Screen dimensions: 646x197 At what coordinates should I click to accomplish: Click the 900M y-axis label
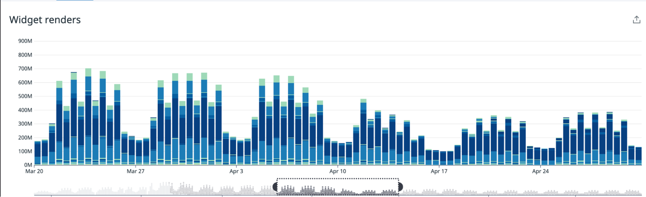click(25, 41)
